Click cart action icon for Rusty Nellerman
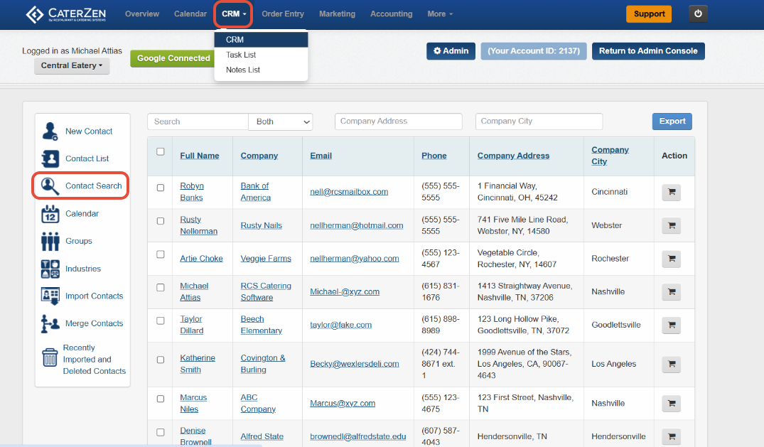This screenshot has width=764, height=447. coord(672,226)
